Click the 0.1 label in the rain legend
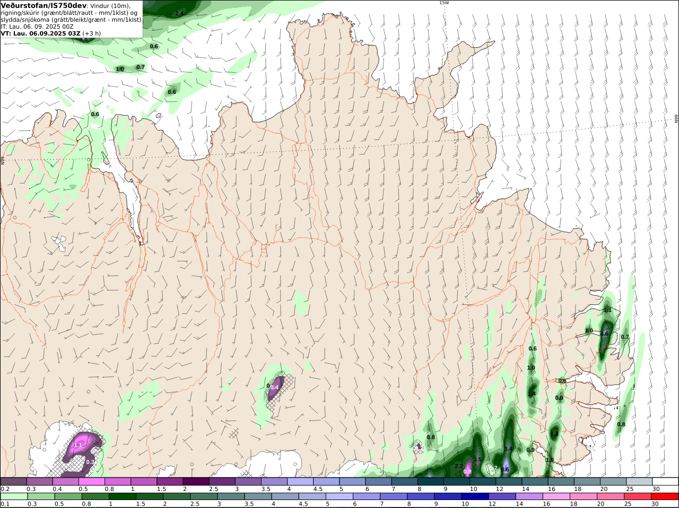 point(5,504)
